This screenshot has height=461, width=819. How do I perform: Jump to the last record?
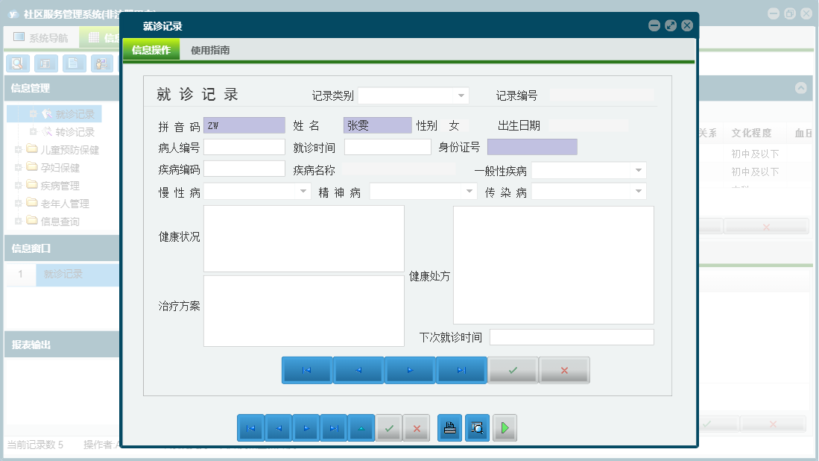(x=461, y=369)
